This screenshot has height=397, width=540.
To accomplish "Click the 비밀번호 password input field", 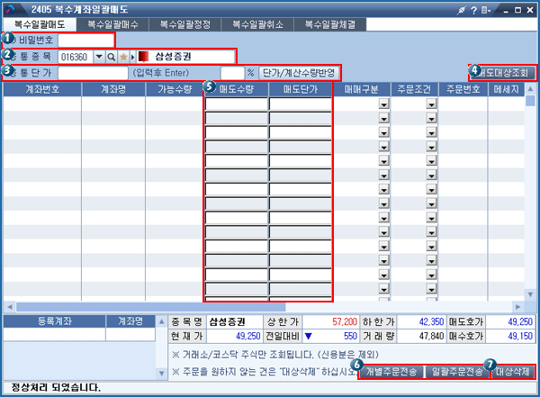I will pyautogui.click(x=86, y=41).
